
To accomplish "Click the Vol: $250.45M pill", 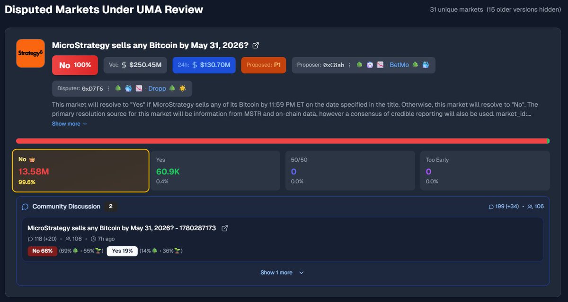I will tap(135, 65).
